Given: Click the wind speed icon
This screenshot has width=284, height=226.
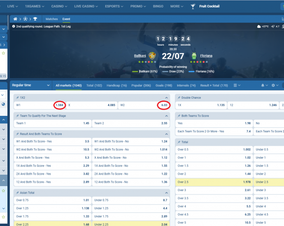Looking at the screenshot, I should point(273,26).
